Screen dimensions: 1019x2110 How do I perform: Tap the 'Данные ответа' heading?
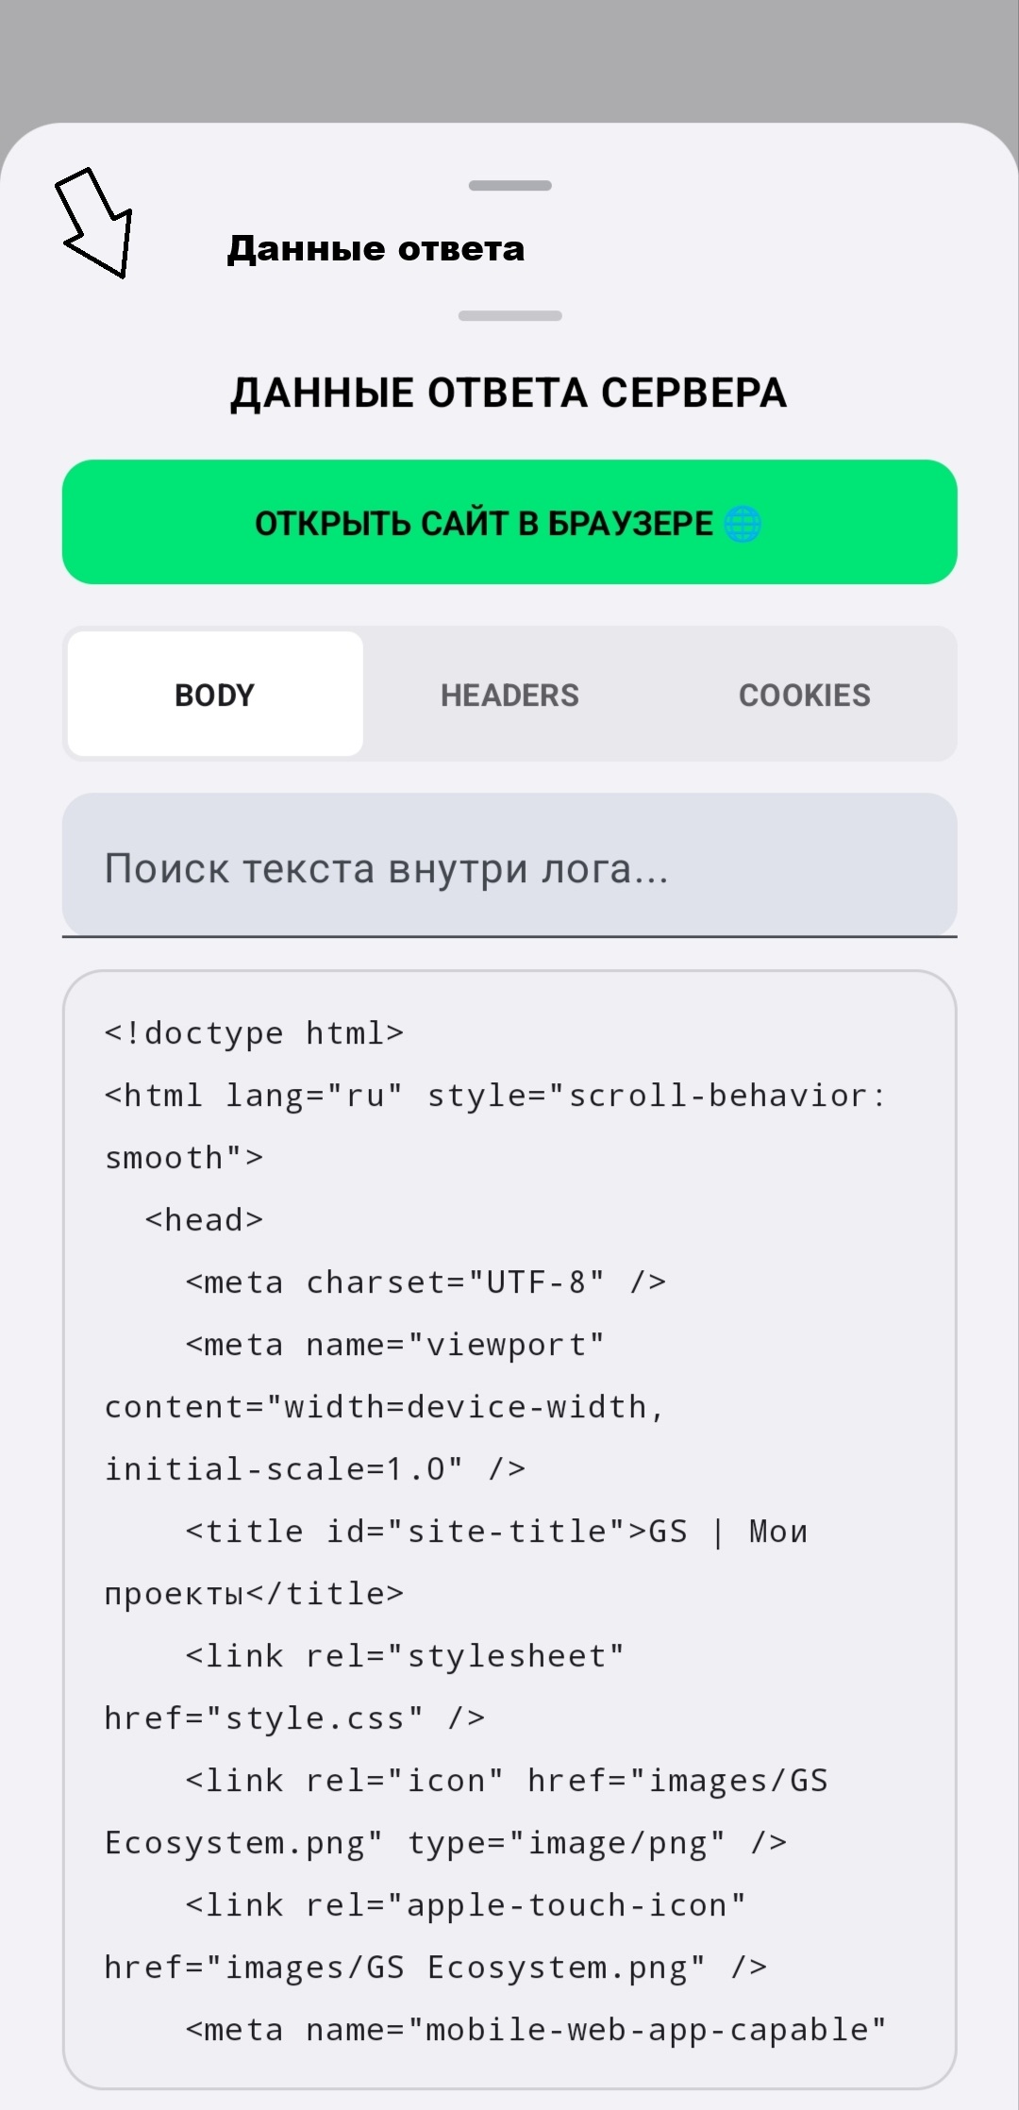click(376, 249)
